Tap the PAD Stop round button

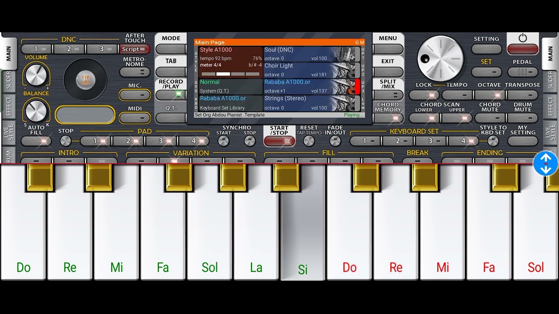click(x=66, y=141)
